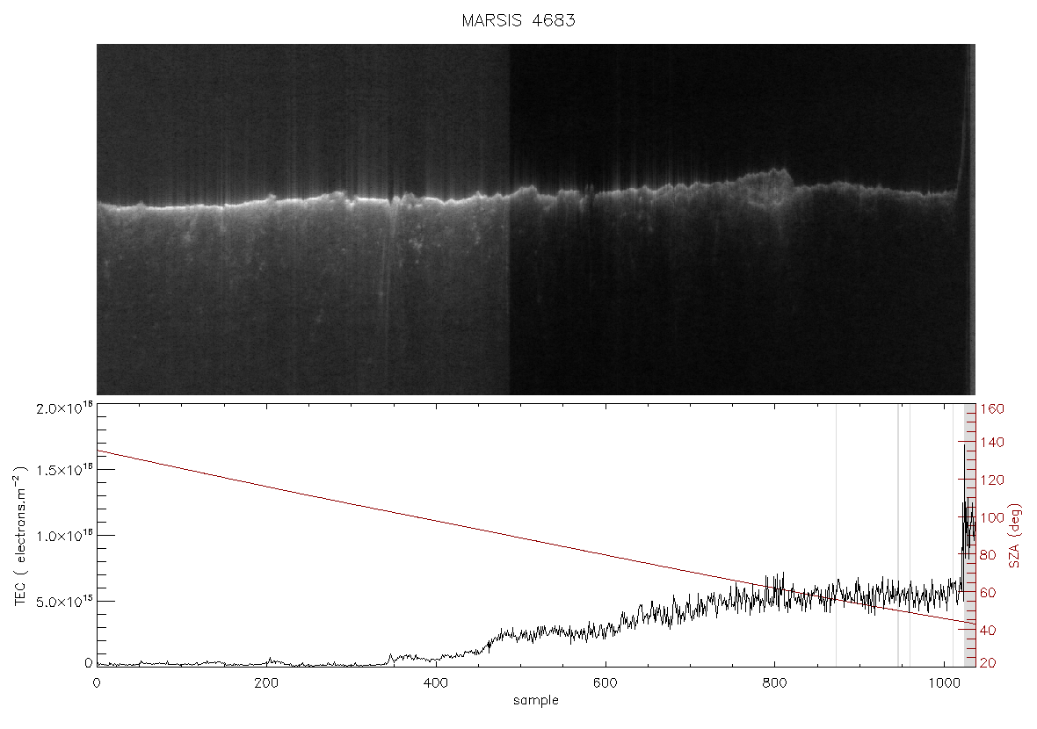Click the 1.5×10^16 TEC tick label
Viewport: 1037px width, 729px height.
click(65, 470)
